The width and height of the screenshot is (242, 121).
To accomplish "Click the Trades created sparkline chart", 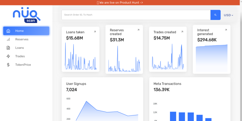I will 168,57.
